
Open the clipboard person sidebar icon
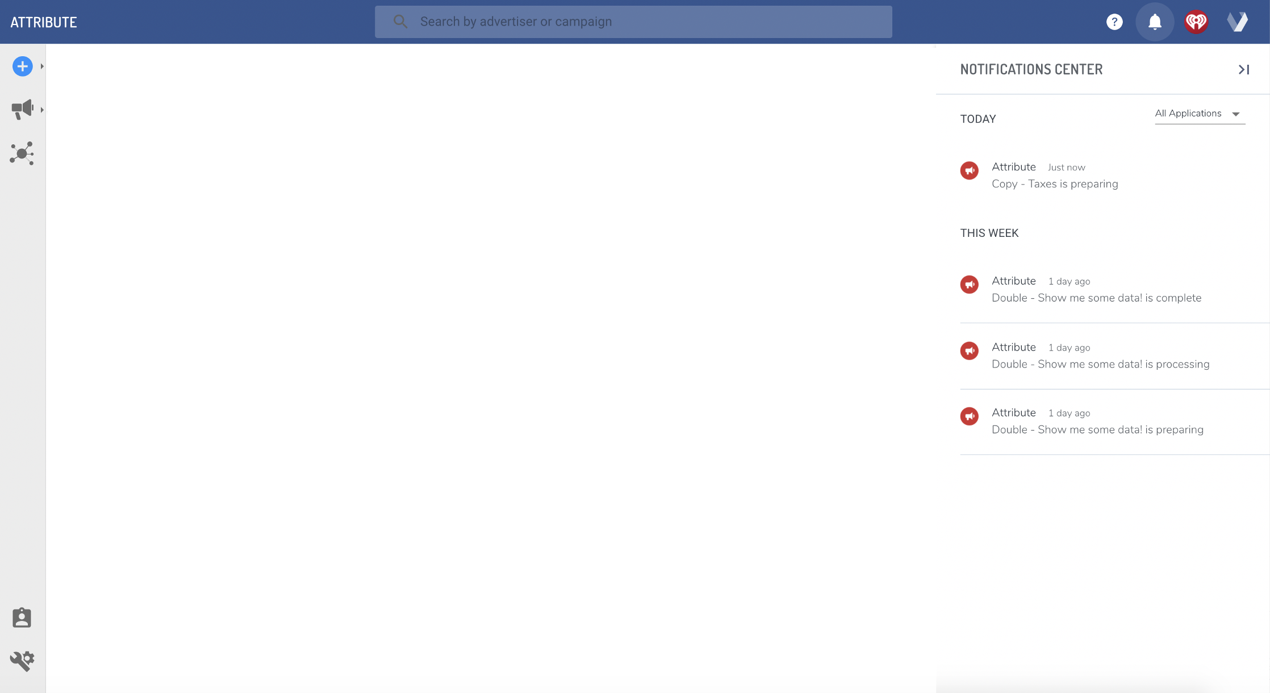pyautogui.click(x=22, y=617)
